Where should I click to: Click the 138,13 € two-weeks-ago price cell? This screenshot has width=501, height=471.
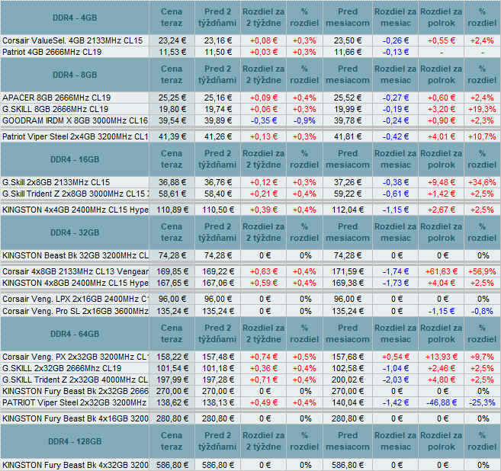217,402
